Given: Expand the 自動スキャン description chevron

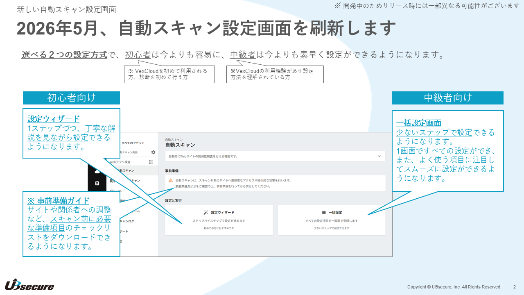Looking at the screenshot, I should (x=379, y=156).
